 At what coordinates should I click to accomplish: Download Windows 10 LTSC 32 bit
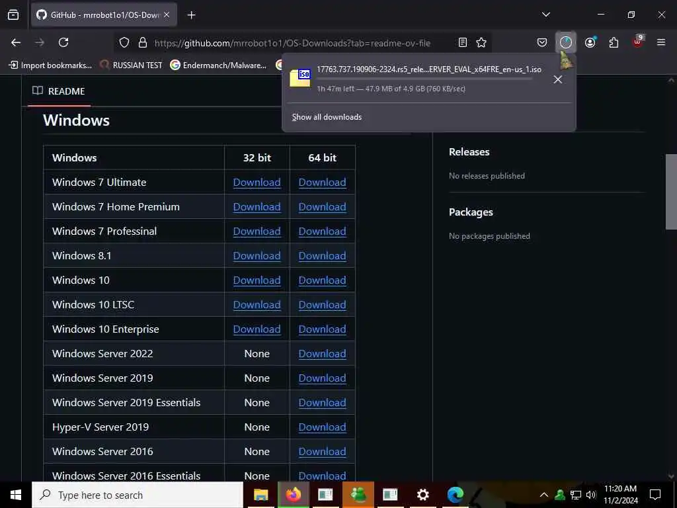[x=257, y=304]
